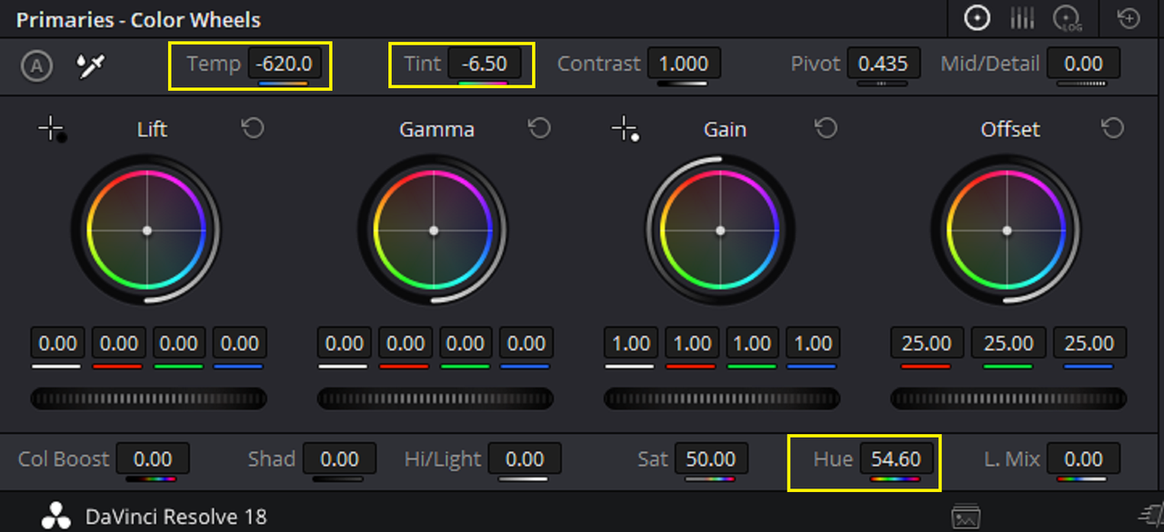Reset the Gain wheel
This screenshot has height=532, width=1164.
click(826, 129)
